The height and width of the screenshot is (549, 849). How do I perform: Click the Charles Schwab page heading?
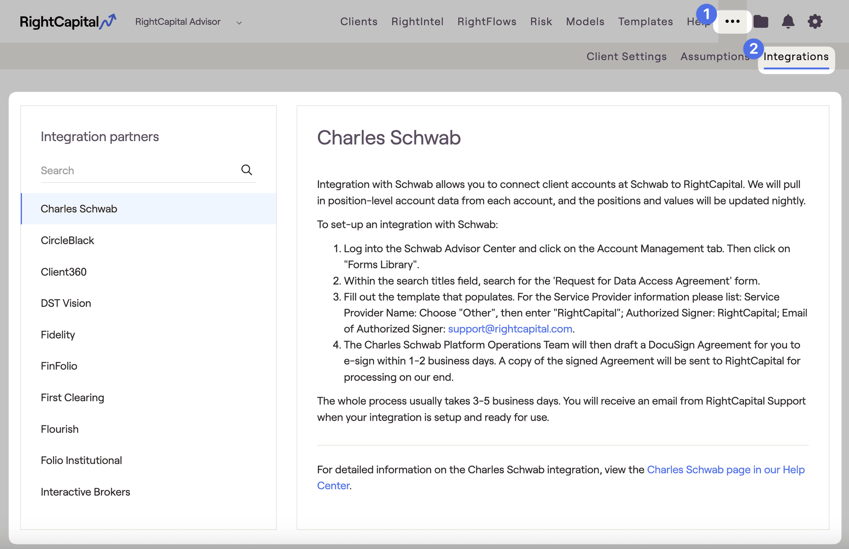[x=389, y=138]
